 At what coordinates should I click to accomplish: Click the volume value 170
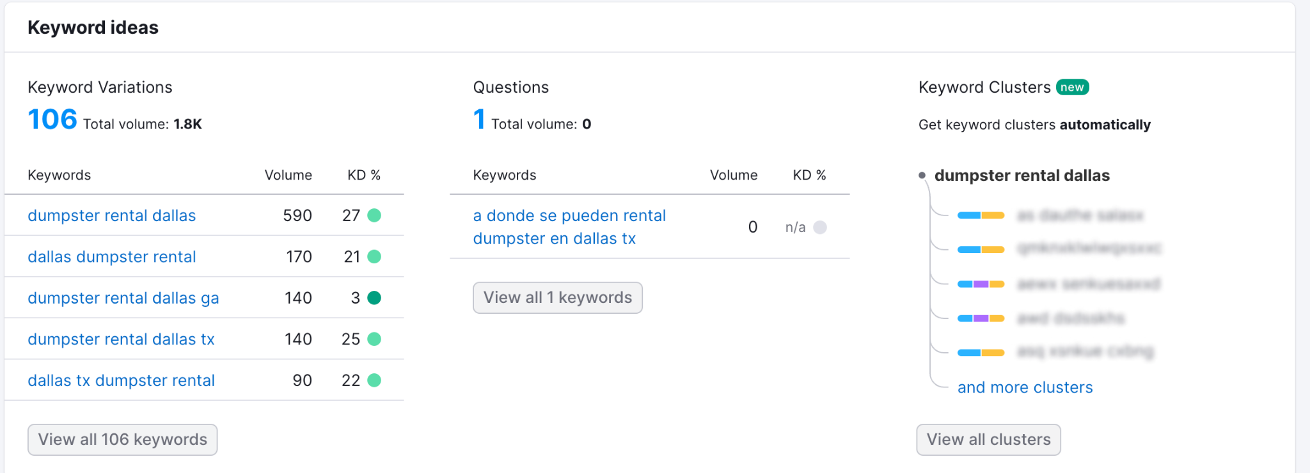299,257
